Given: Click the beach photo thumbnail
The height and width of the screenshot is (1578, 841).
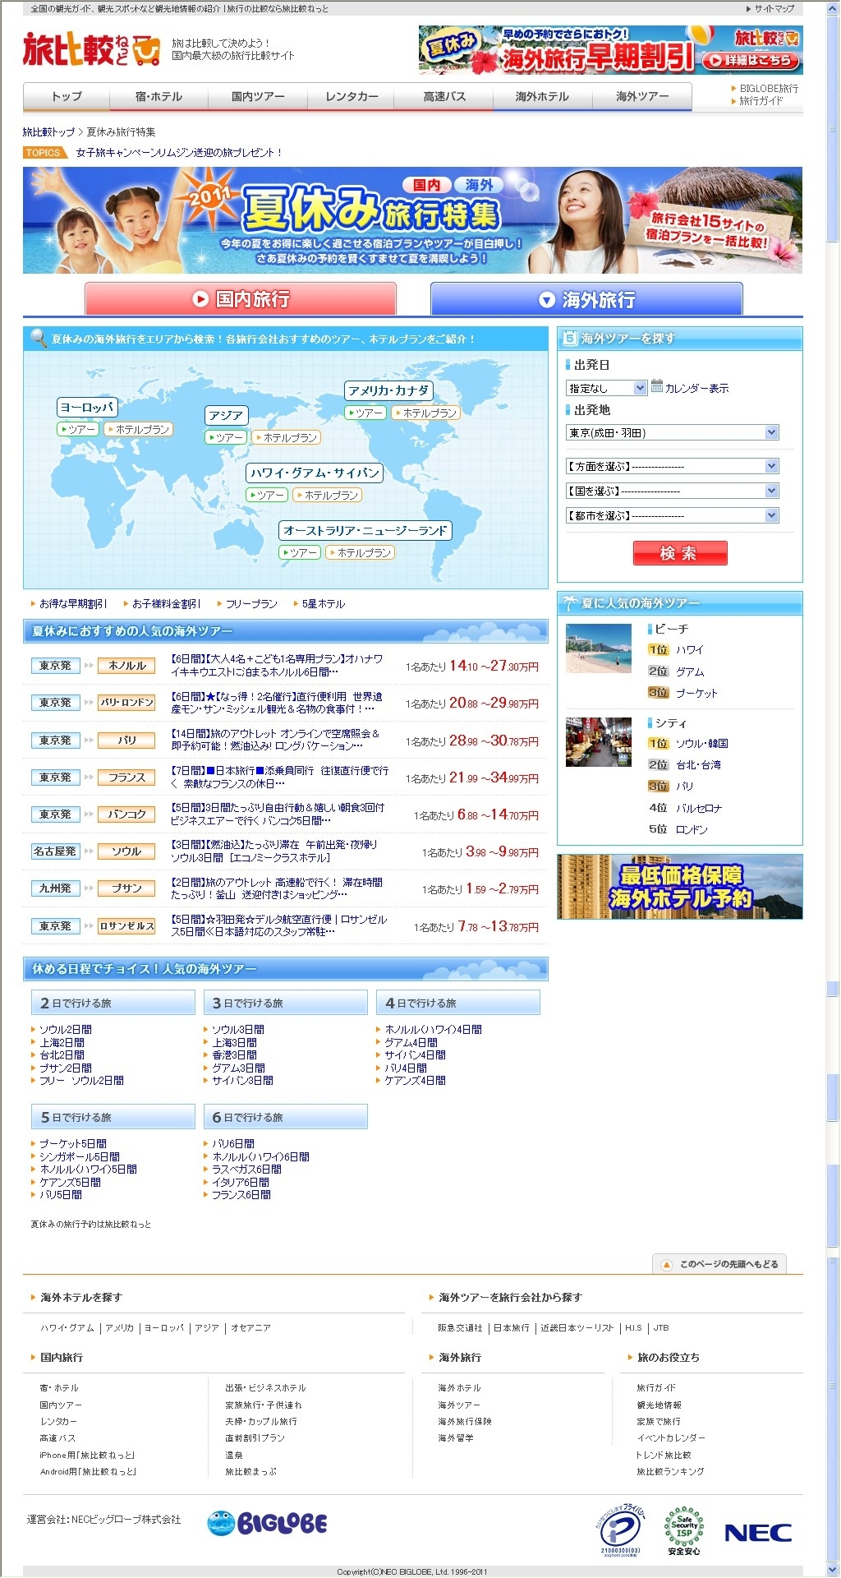Looking at the screenshot, I should coord(599,648).
